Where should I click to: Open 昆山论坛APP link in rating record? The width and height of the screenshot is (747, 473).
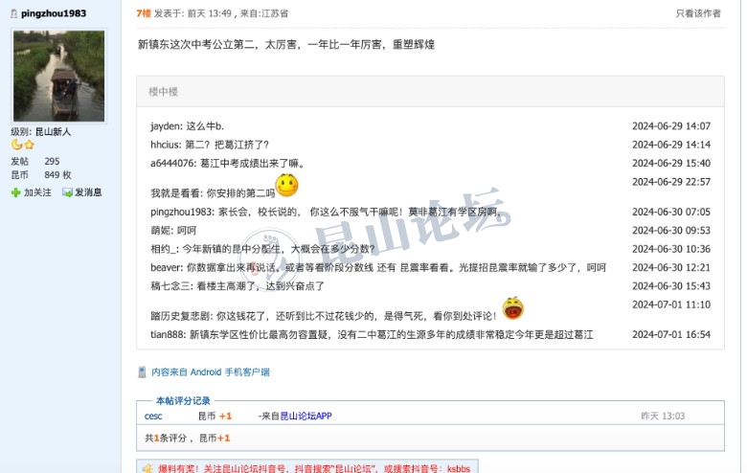point(306,416)
